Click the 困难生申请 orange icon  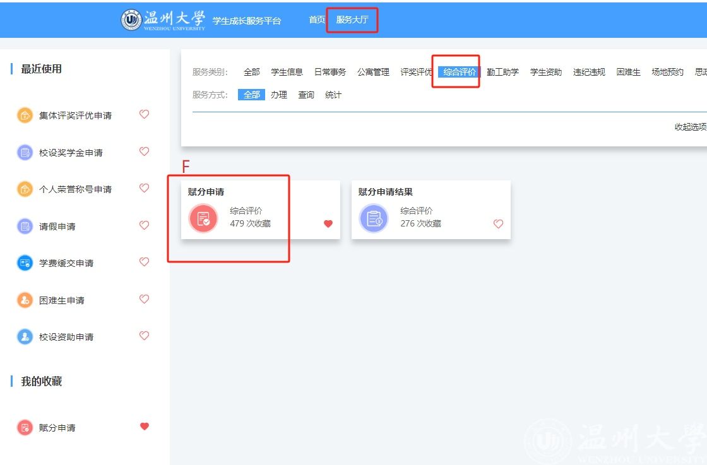(25, 300)
